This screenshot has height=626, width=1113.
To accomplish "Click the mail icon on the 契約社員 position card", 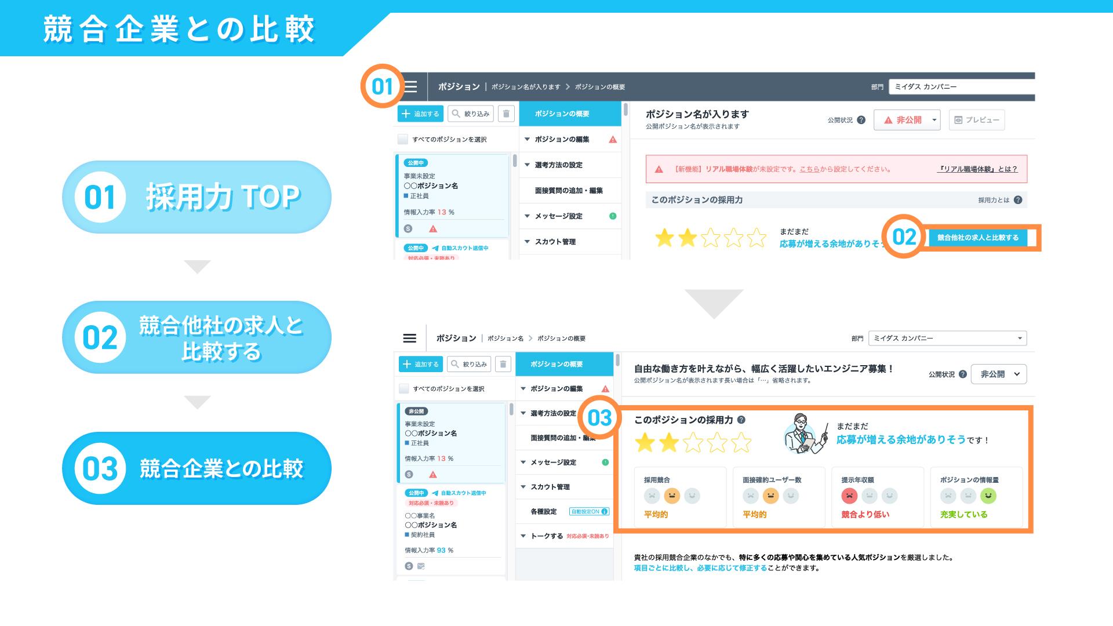I will pyautogui.click(x=421, y=566).
